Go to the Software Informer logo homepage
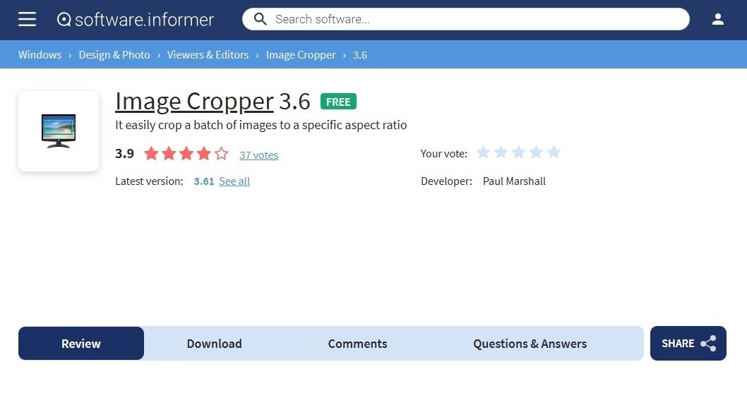Image resolution: width=747 pixels, height=398 pixels. point(136,20)
